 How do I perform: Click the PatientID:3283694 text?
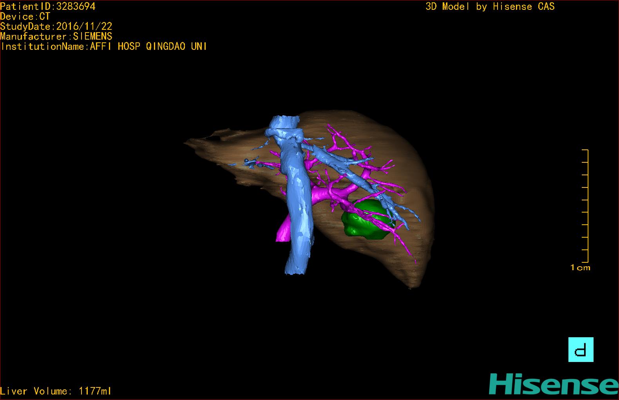click(48, 6)
